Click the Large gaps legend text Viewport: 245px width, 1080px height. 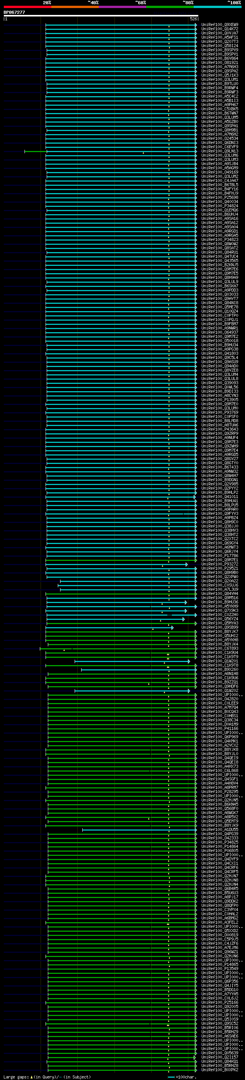point(16,1077)
